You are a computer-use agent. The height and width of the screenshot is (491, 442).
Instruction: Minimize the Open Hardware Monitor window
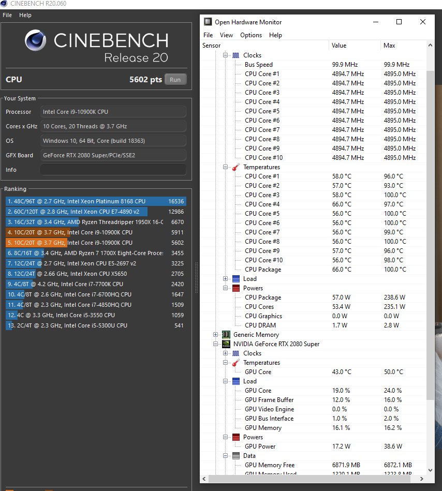376,22
